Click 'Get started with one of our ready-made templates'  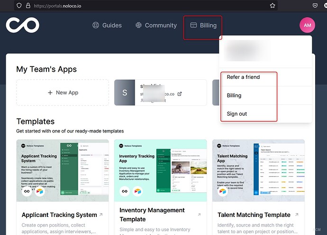pyautogui.click(x=70, y=131)
